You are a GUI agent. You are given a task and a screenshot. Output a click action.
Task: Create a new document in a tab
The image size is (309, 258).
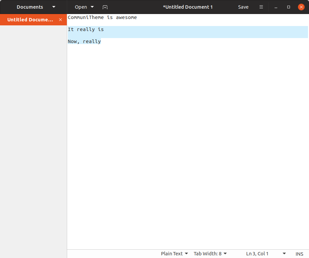tap(105, 7)
